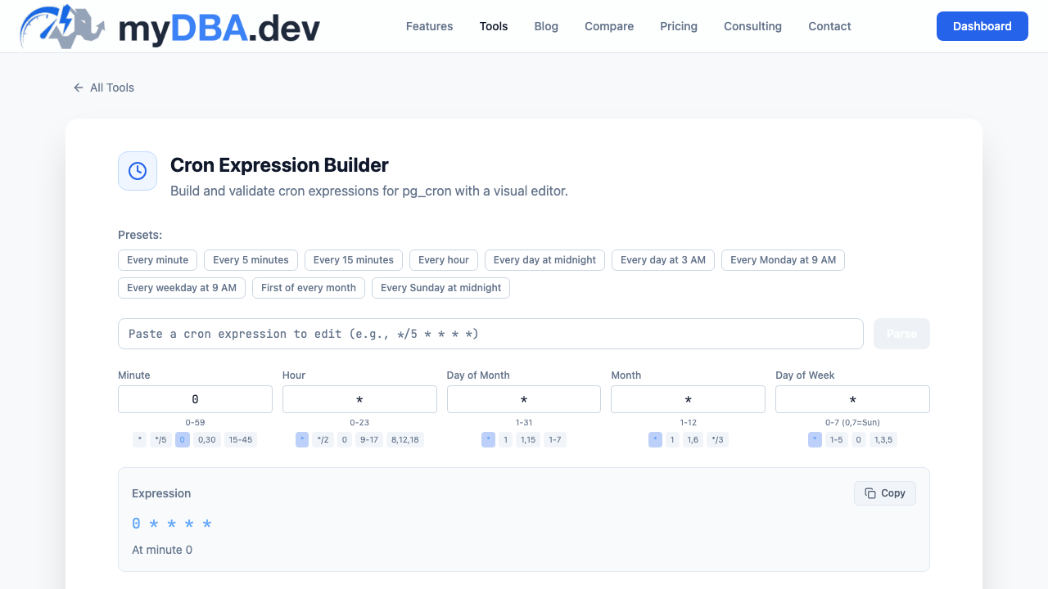Select the 'Every hour' preset
Viewport: 1048px width, 589px height.
(x=444, y=260)
